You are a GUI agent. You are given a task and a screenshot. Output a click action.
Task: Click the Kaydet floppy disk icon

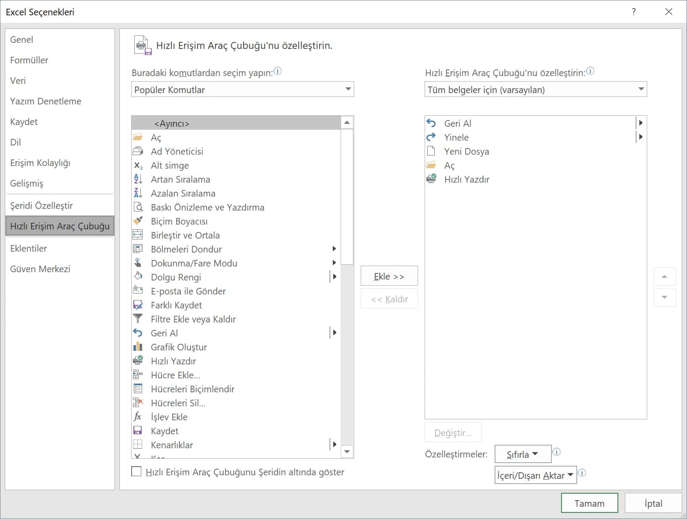tap(138, 431)
